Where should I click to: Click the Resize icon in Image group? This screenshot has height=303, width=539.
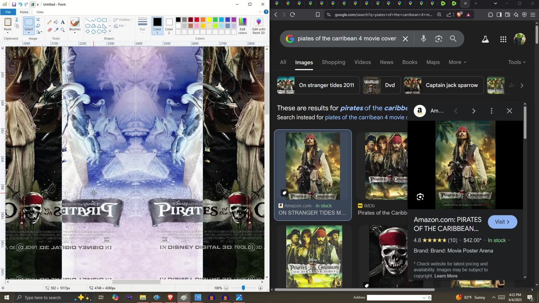(x=38, y=26)
